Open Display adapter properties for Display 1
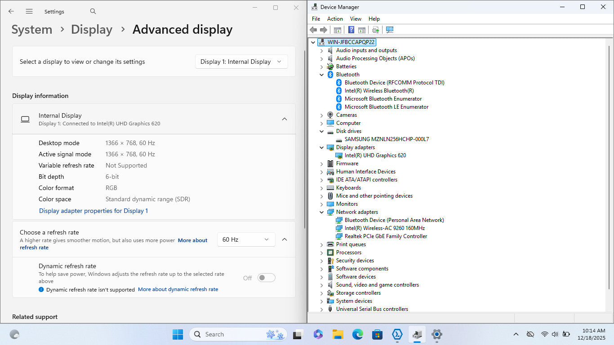 tap(93, 211)
